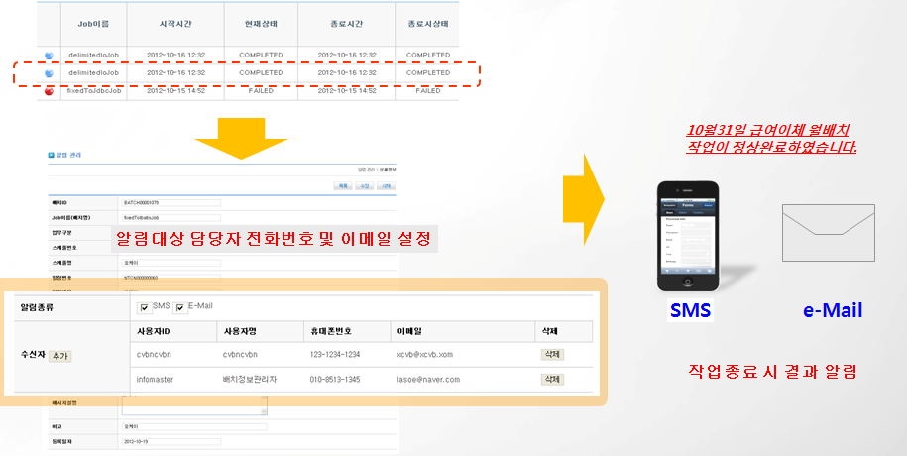Click the 목록 button
Viewport: 907px width, 456px height.
click(342, 185)
